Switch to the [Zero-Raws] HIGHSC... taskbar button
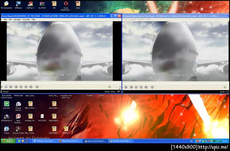The height and width of the screenshot is (151, 230). (95, 141)
